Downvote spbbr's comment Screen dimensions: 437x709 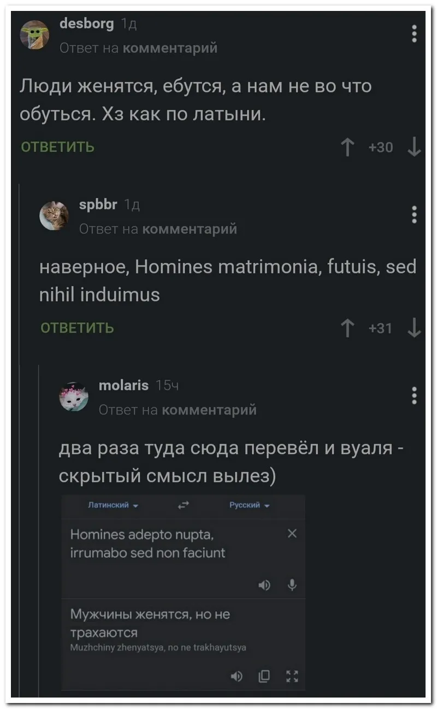tap(415, 328)
